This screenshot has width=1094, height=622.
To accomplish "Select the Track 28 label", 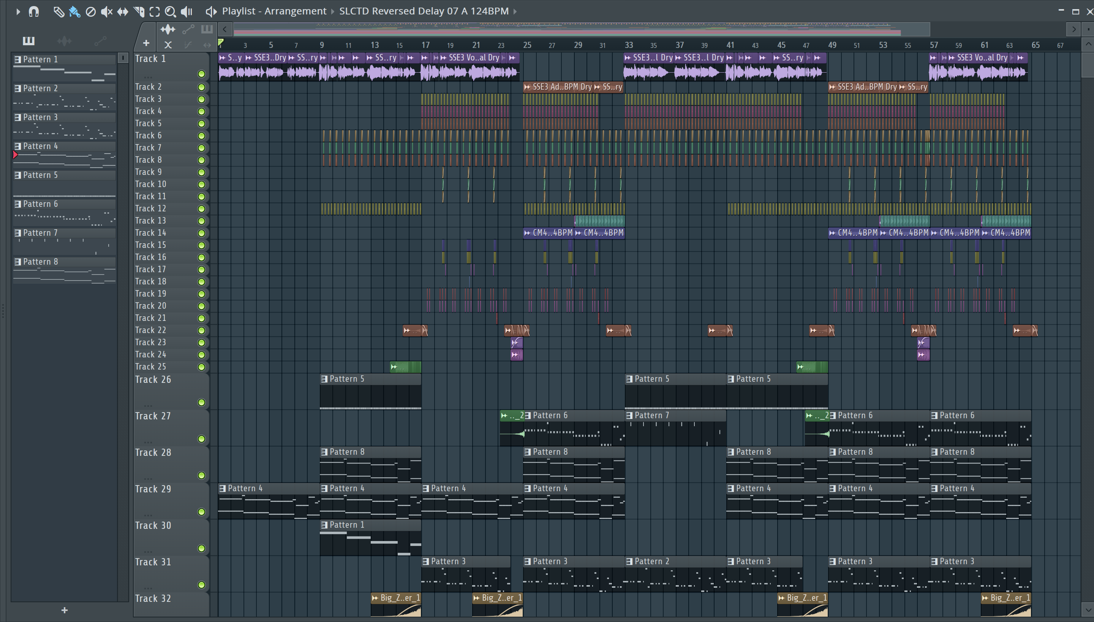I will [153, 453].
